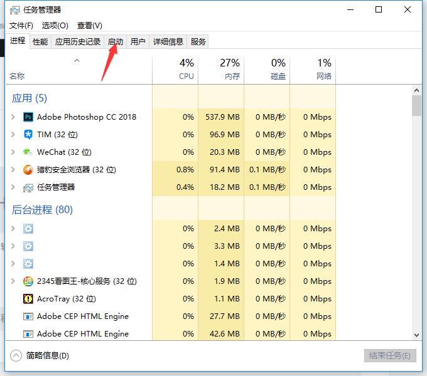Click the Adobe Photoshop CC 2018 icon
The image size is (427, 376).
click(28, 117)
